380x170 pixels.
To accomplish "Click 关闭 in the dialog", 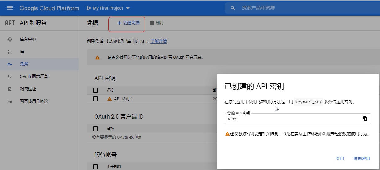I will (x=340, y=159).
